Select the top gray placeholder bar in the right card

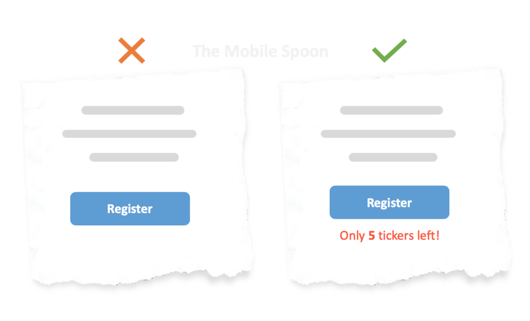(x=391, y=110)
